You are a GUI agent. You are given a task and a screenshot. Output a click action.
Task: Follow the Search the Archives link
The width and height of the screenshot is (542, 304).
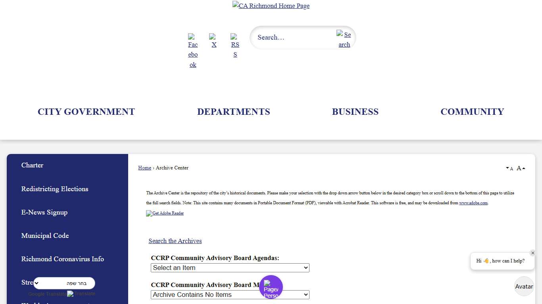pos(175,241)
